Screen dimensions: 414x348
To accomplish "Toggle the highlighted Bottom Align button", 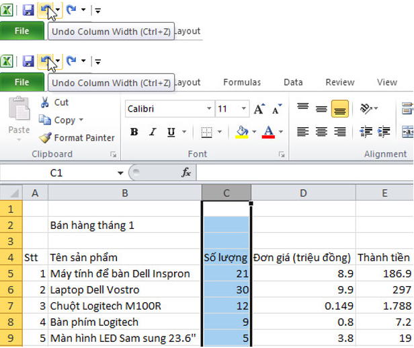I will click(x=340, y=108).
